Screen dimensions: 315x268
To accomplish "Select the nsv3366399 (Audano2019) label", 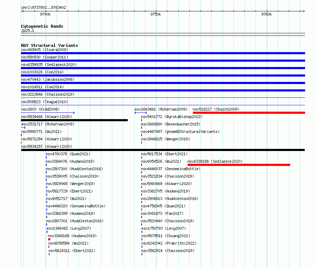I will point(70,213).
